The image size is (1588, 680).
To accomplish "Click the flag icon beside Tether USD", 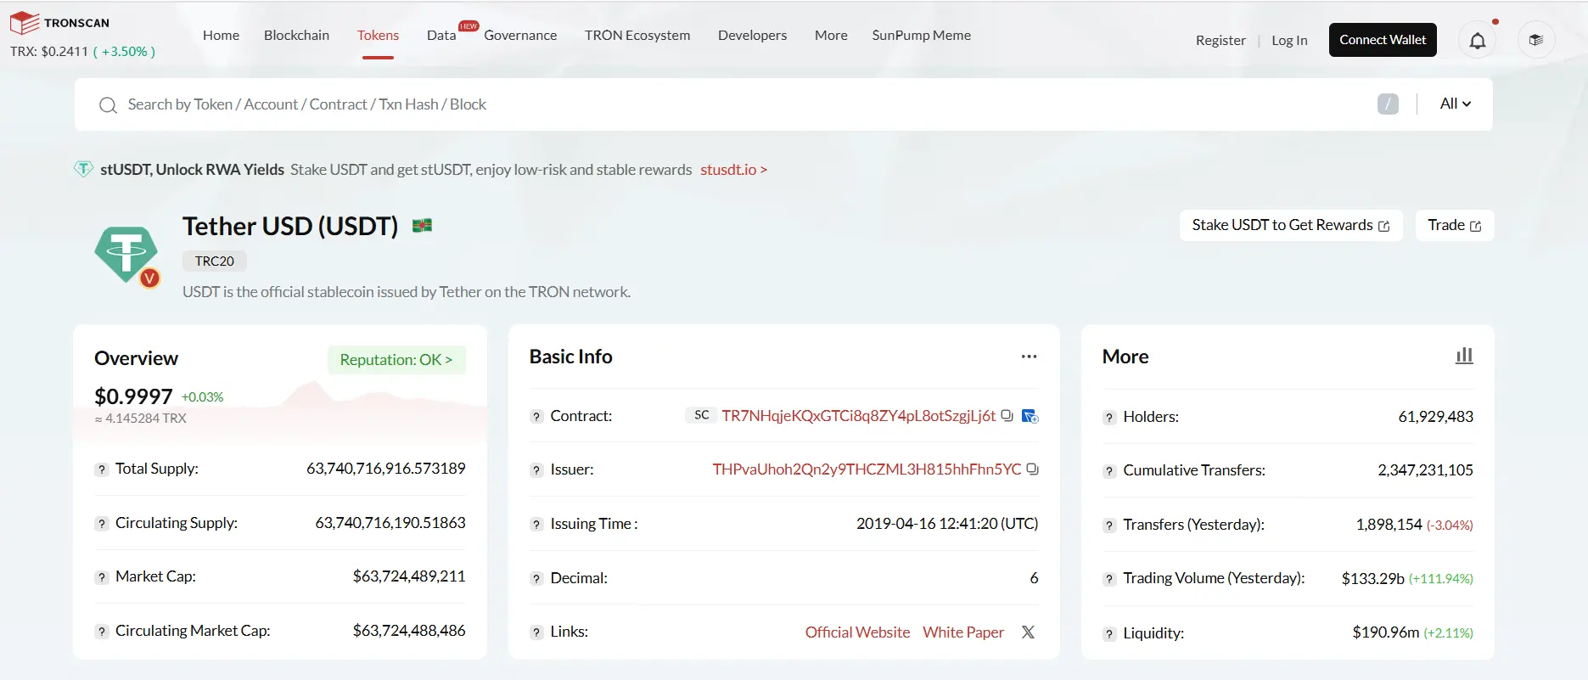I will click(422, 226).
